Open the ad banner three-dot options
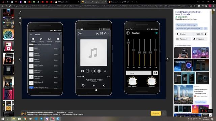Screen dimensions: 216x121 tap(164, 113)
